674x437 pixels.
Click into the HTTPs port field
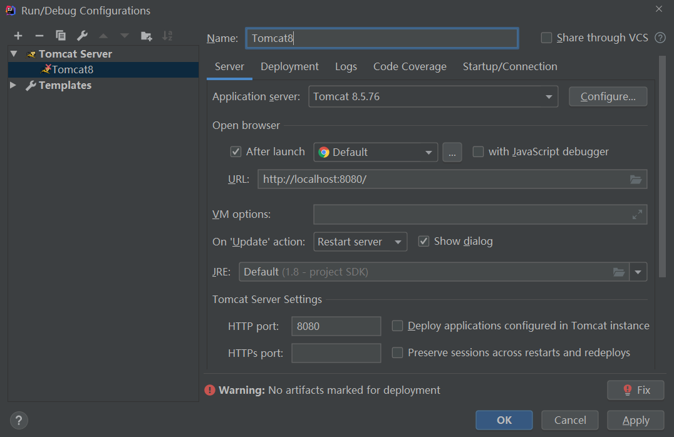[336, 353]
